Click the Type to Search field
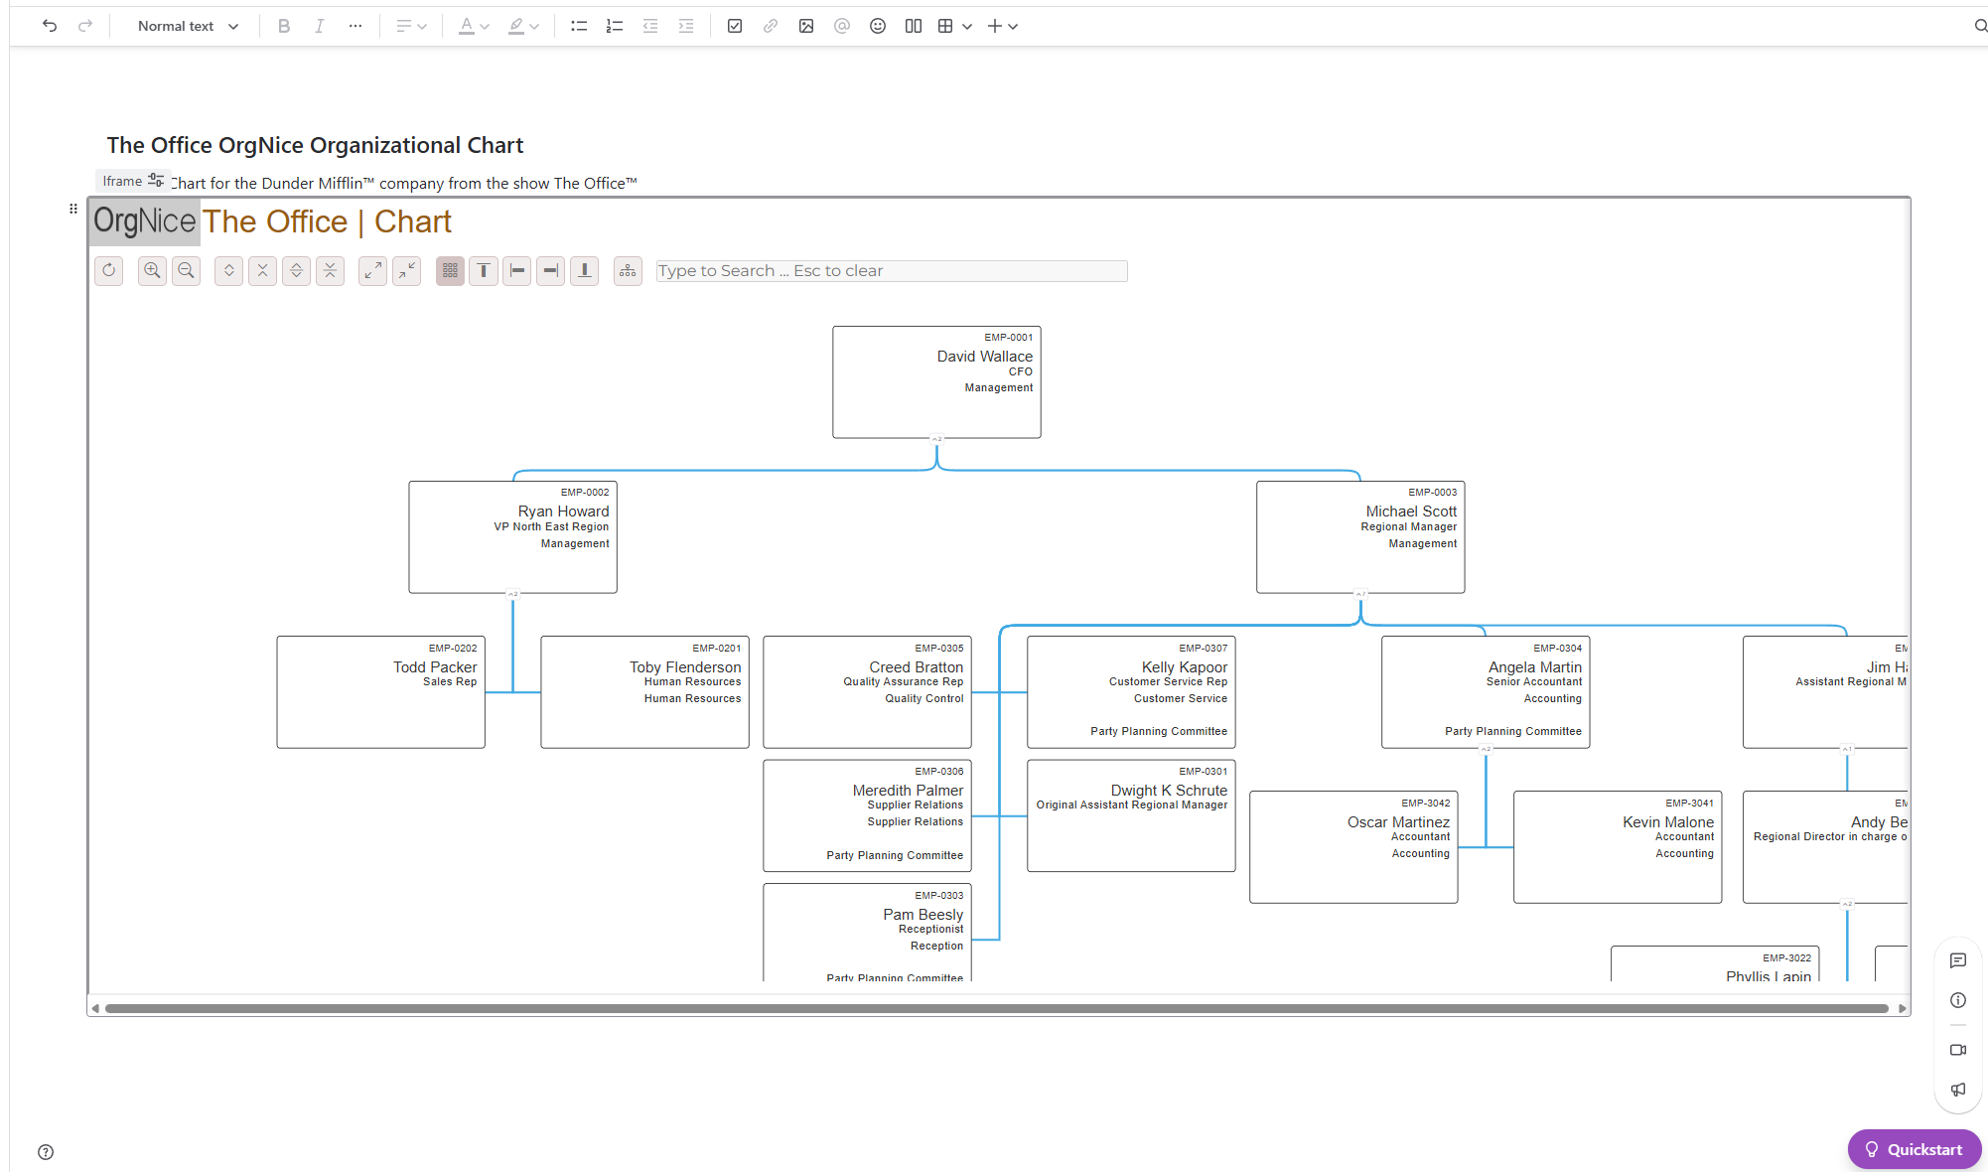 tap(892, 271)
